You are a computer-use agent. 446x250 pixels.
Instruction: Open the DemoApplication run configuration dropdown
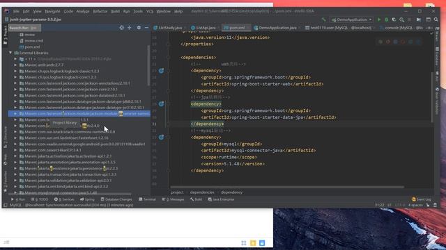[351, 19]
